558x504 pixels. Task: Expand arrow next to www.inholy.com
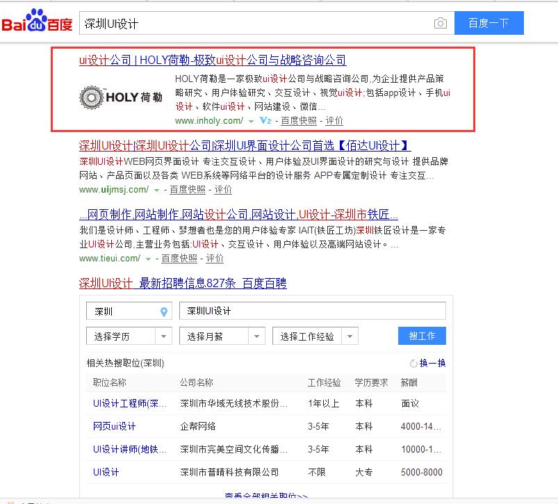tap(251, 122)
